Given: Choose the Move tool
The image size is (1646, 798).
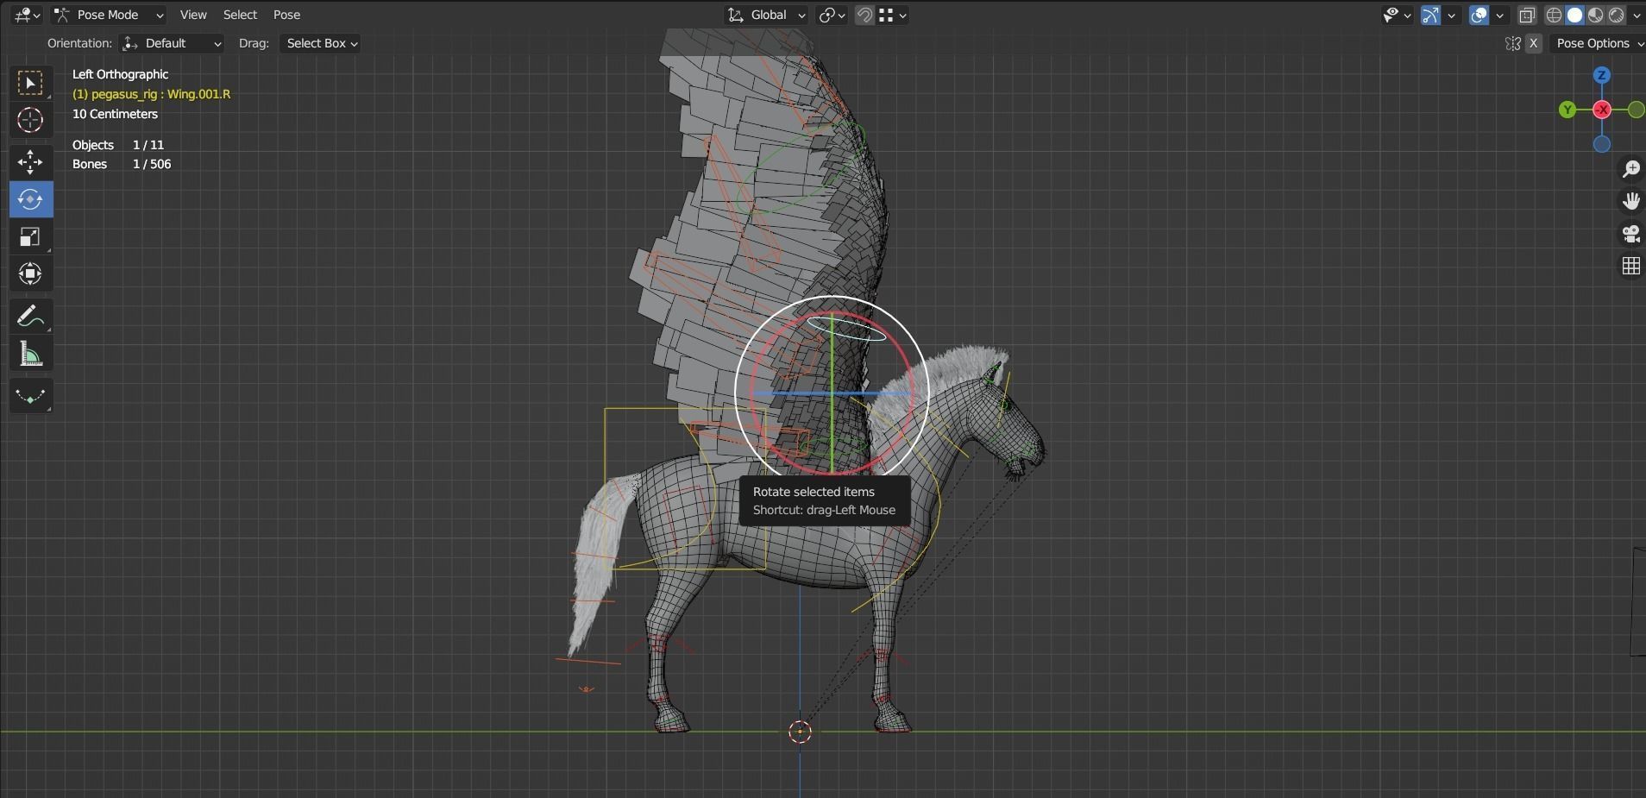Looking at the screenshot, I should pyautogui.click(x=30, y=162).
